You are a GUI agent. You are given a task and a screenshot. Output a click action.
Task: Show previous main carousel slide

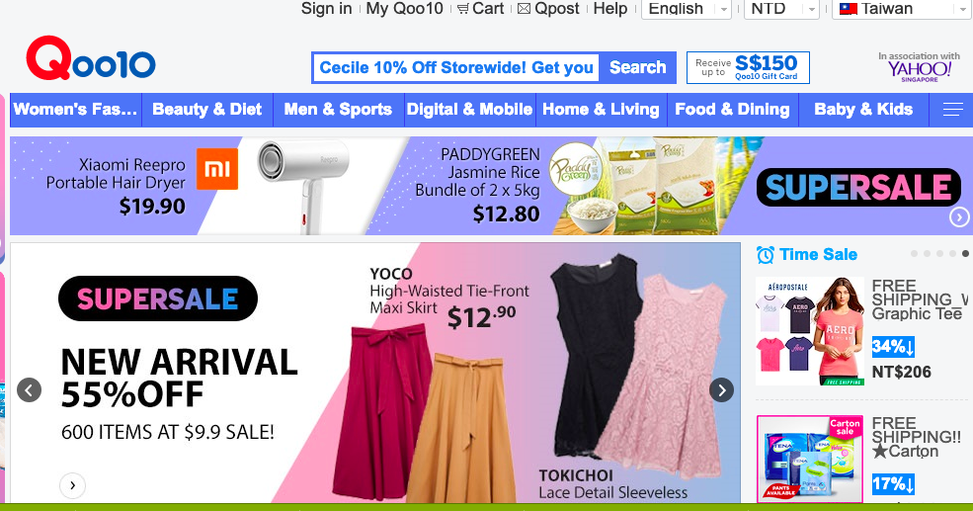coord(30,390)
